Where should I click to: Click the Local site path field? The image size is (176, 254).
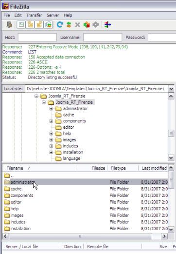click(x=96, y=89)
